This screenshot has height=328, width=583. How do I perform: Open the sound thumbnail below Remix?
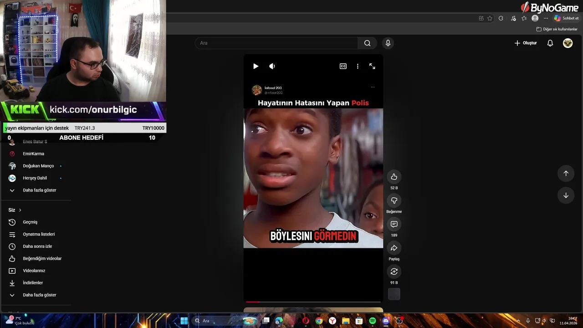pos(394,294)
